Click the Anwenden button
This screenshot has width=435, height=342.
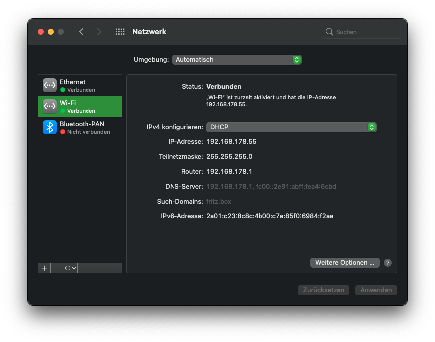pos(376,290)
